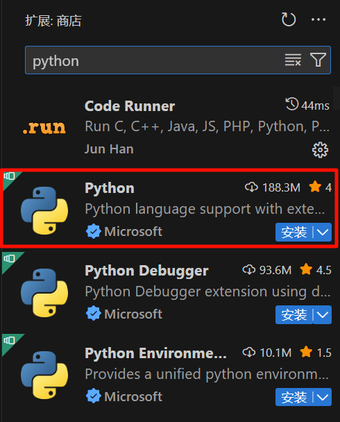Clear the extension search results icon
Viewport: 340px width, 422px height.
click(293, 60)
